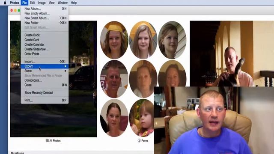This screenshot has height=154, width=274.
Task: Open the Export submenu
Action: point(45,66)
